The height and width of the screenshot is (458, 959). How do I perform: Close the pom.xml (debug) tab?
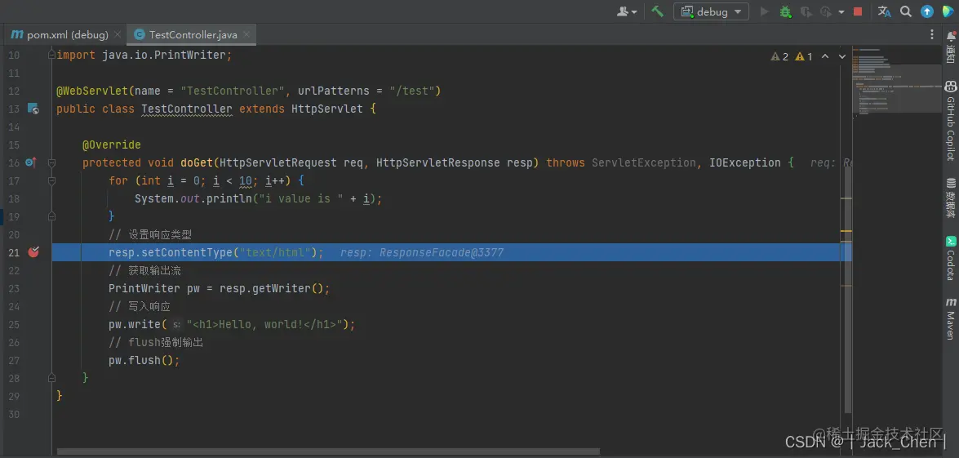(x=118, y=35)
